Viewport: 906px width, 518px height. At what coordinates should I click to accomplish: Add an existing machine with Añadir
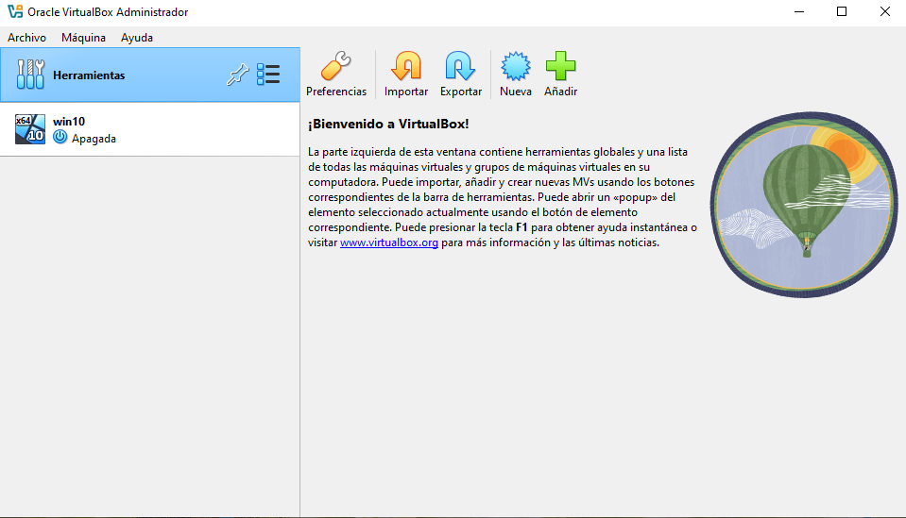coord(560,75)
